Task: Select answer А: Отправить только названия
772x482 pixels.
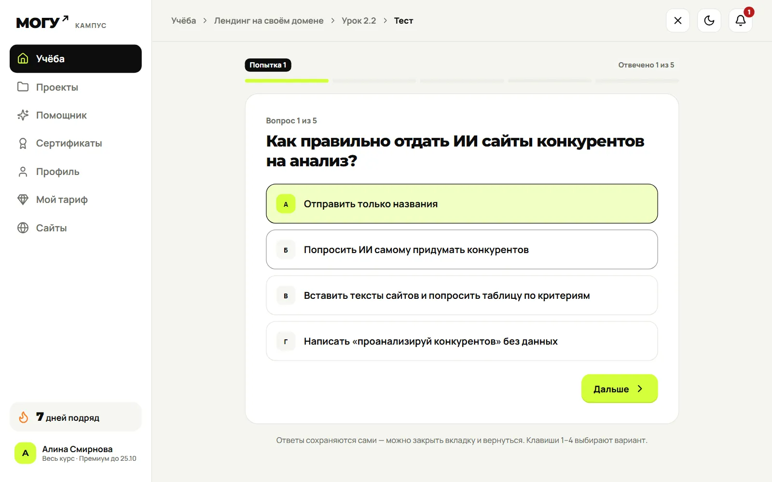Action: 462,204
